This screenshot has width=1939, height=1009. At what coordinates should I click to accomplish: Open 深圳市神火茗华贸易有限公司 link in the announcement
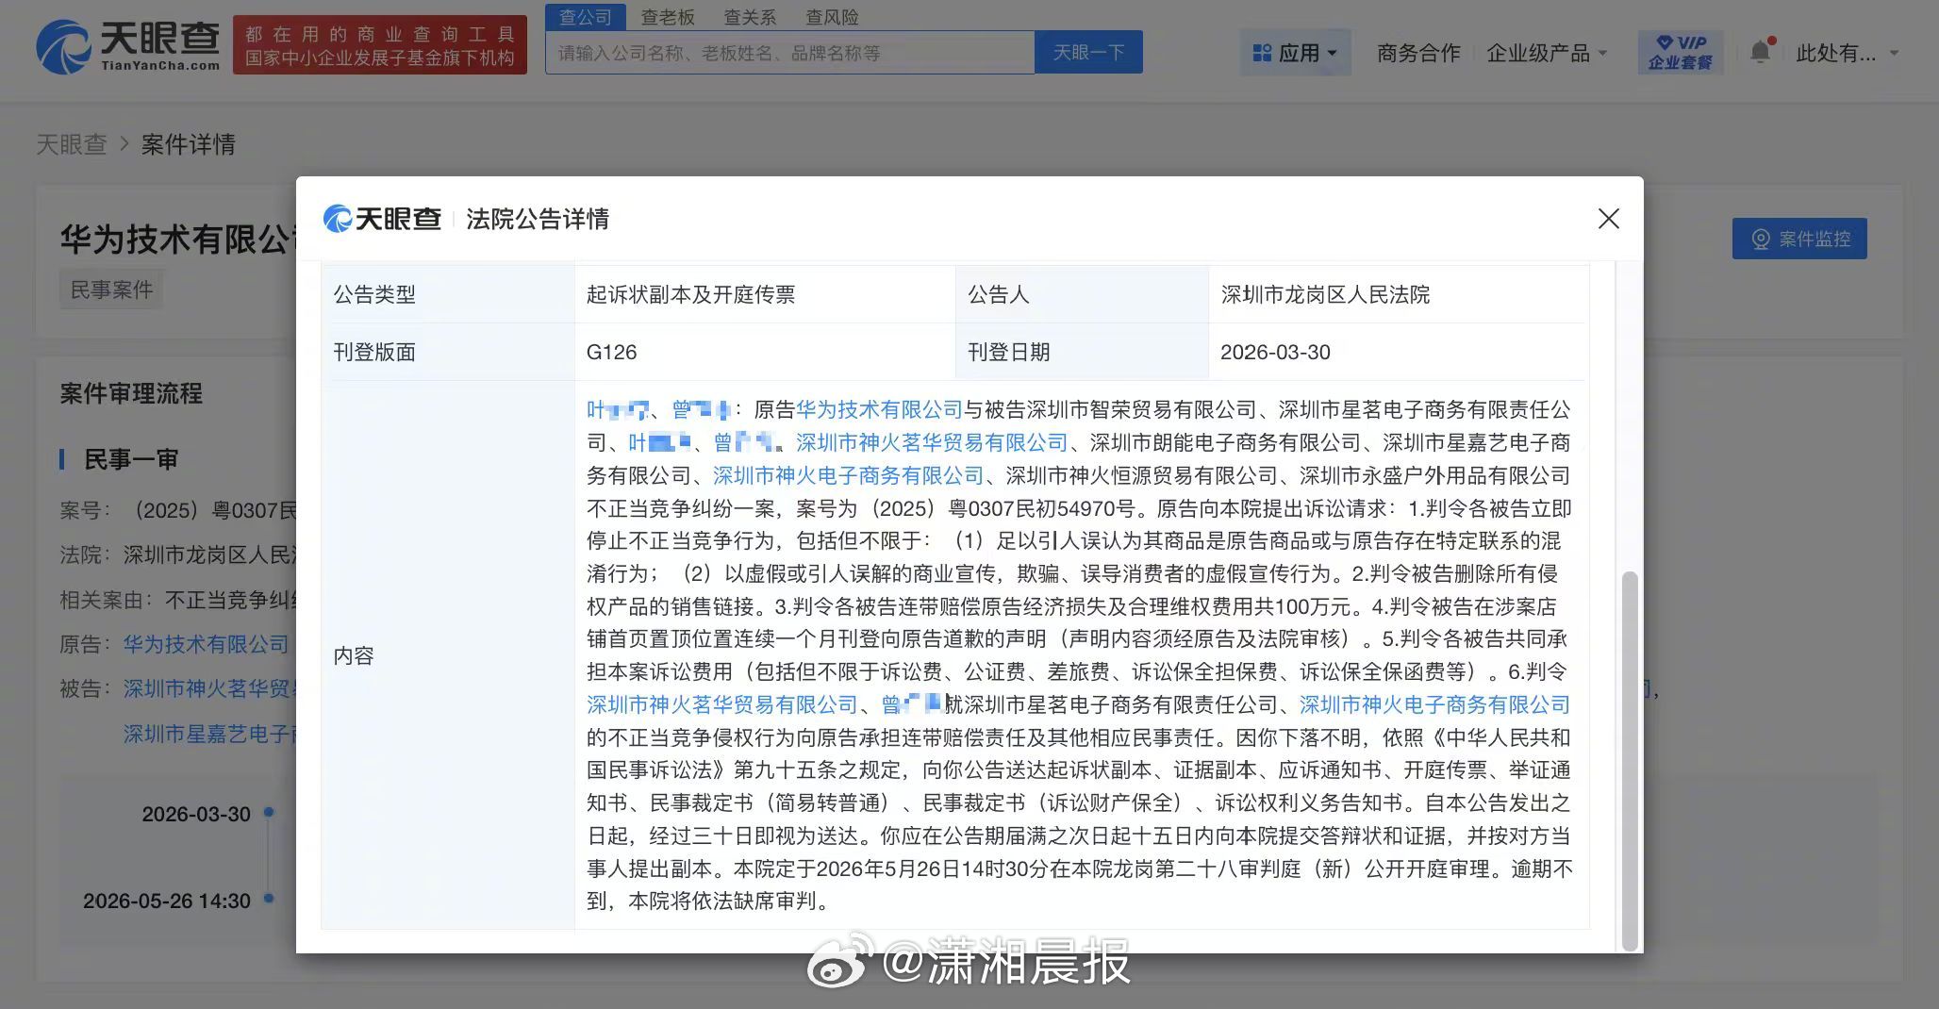click(x=932, y=441)
